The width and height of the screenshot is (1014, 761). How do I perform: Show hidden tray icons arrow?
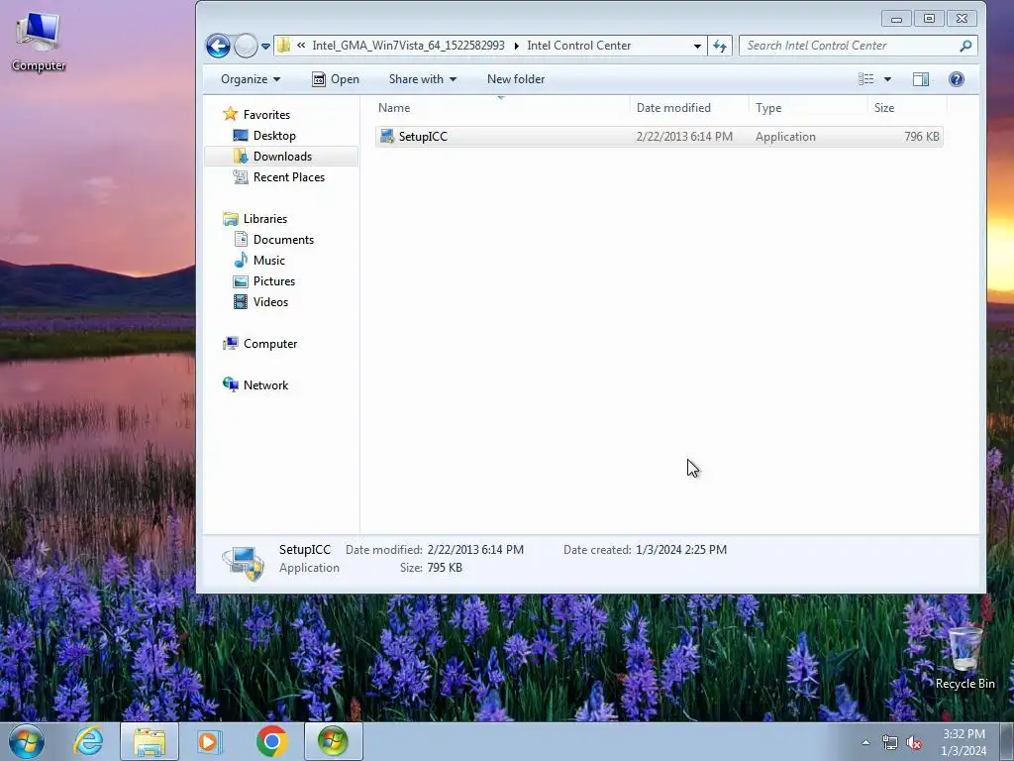[865, 742]
